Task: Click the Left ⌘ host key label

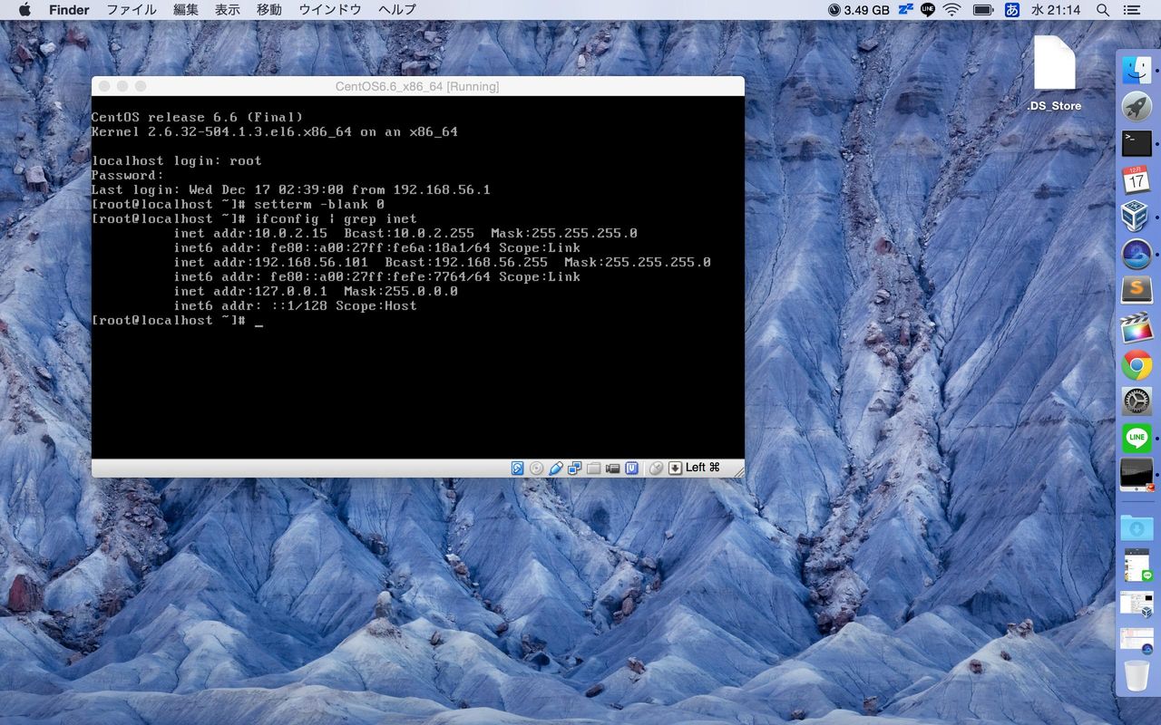Action: [703, 468]
